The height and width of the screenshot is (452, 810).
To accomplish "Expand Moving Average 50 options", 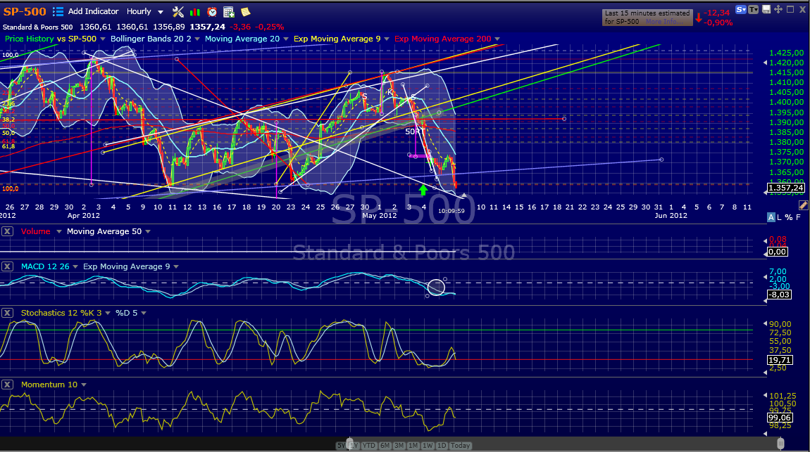I will coord(148,232).
